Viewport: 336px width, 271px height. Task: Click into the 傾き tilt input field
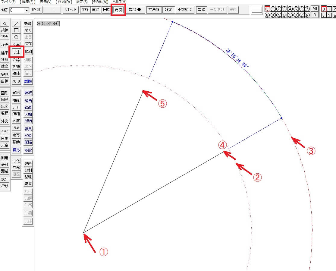click(x=17, y=10)
